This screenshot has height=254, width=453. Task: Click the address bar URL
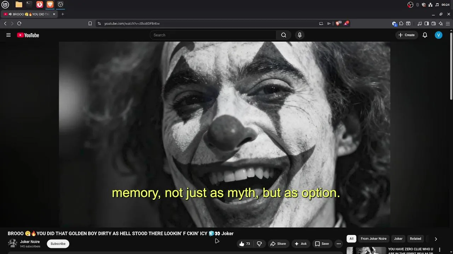132,23
